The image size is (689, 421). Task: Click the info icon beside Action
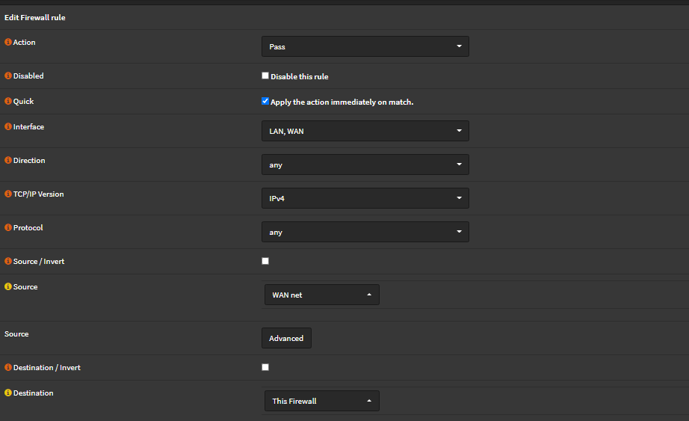[8, 43]
